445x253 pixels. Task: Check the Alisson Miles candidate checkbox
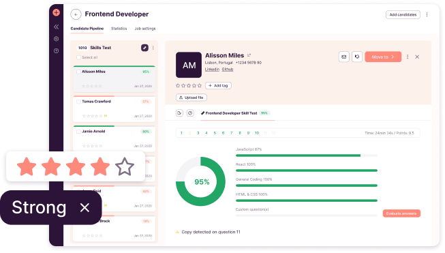pyautogui.click(x=78, y=72)
